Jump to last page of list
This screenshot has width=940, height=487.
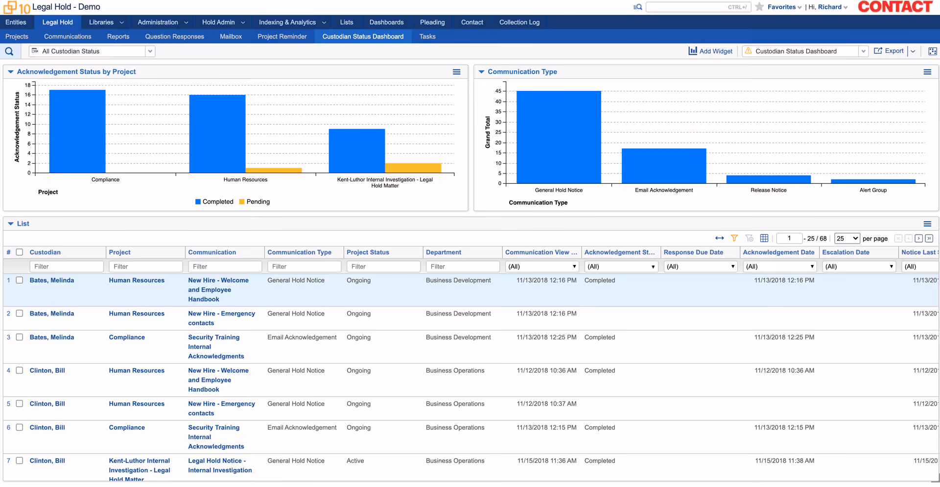tap(929, 239)
